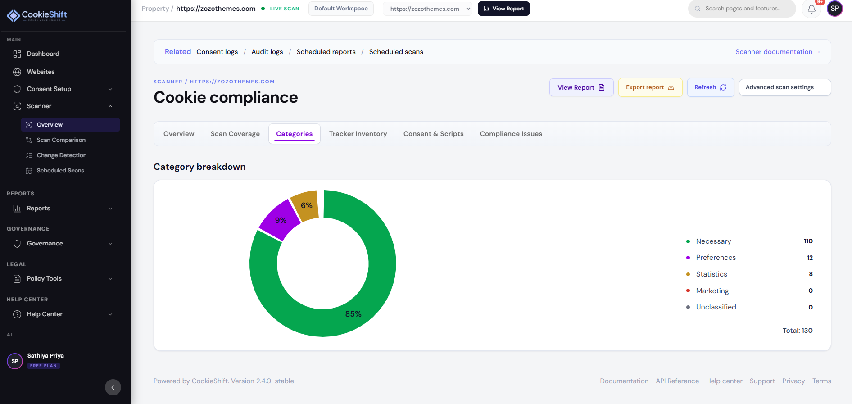
Task: Refresh the scan results
Action: click(x=711, y=87)
